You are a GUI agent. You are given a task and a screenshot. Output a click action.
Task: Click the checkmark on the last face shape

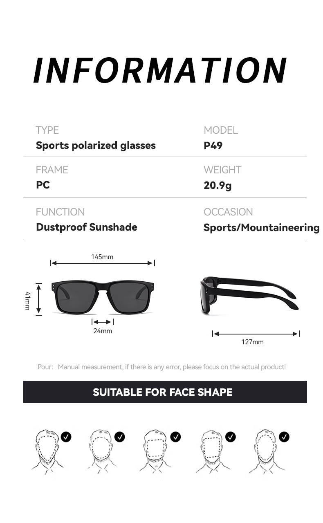pos(284,437)
